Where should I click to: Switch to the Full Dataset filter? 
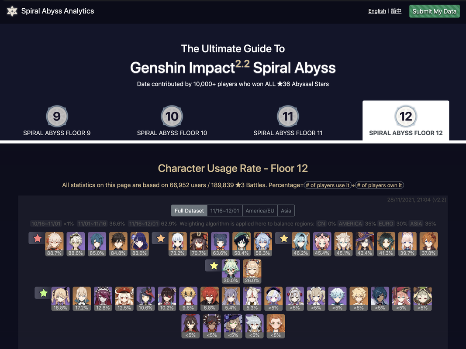189,211
